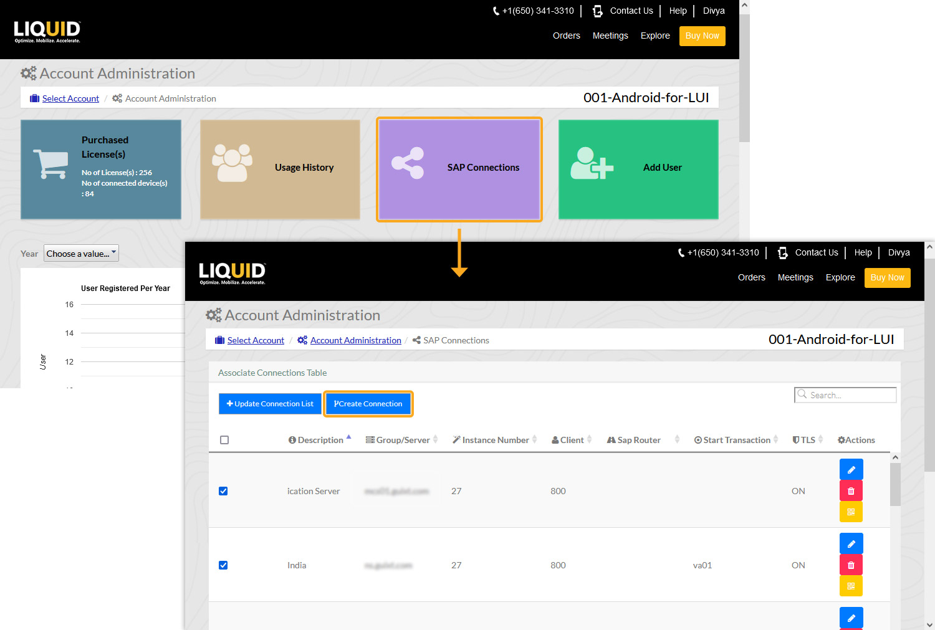The height and width of the screenshot is (630, 935).
Task: Click back window scrollbar up arrow
Action: click(x=744, y=6)
